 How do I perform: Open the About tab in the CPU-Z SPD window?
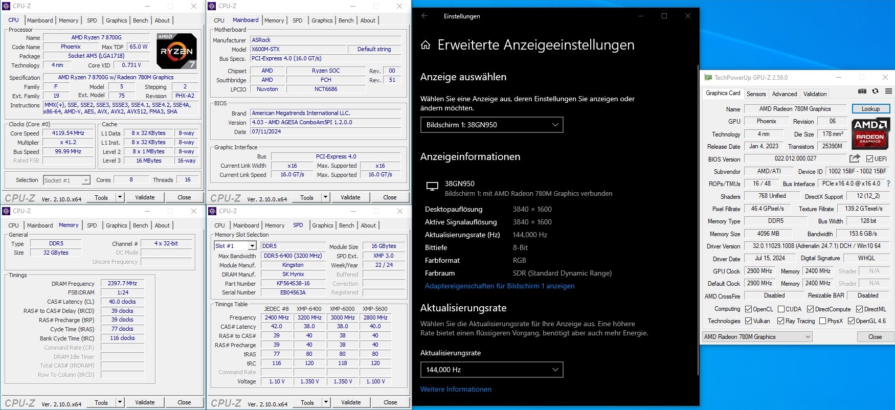tap(368, 225)
